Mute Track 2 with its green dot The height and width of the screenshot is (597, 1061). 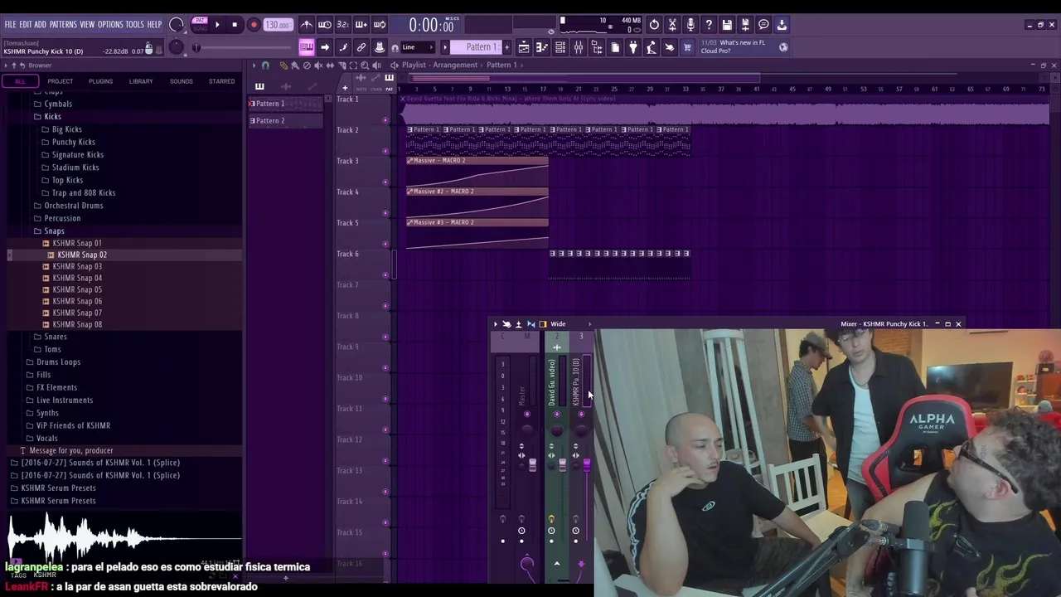click(x=385, y=151)
